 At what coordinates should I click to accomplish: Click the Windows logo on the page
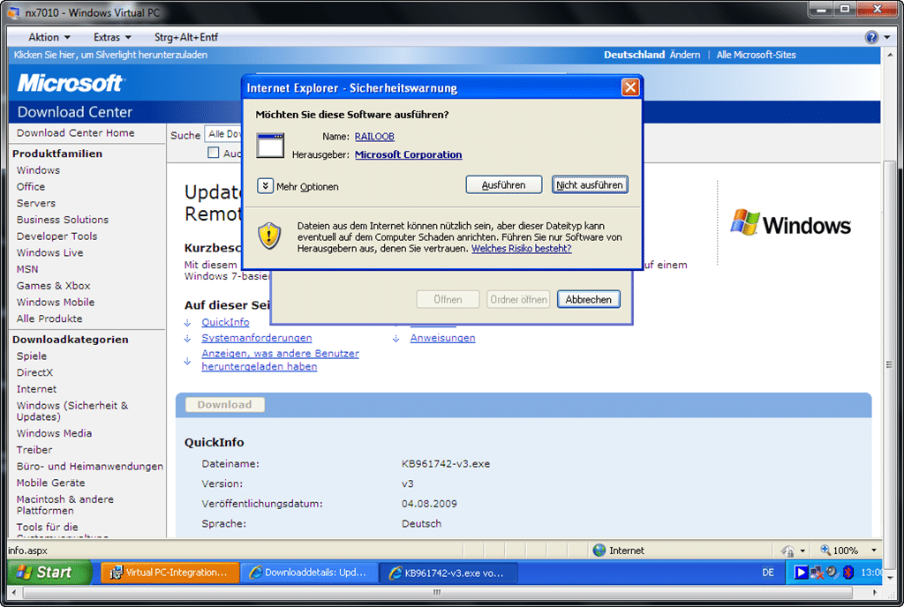[x=790, y=223]
